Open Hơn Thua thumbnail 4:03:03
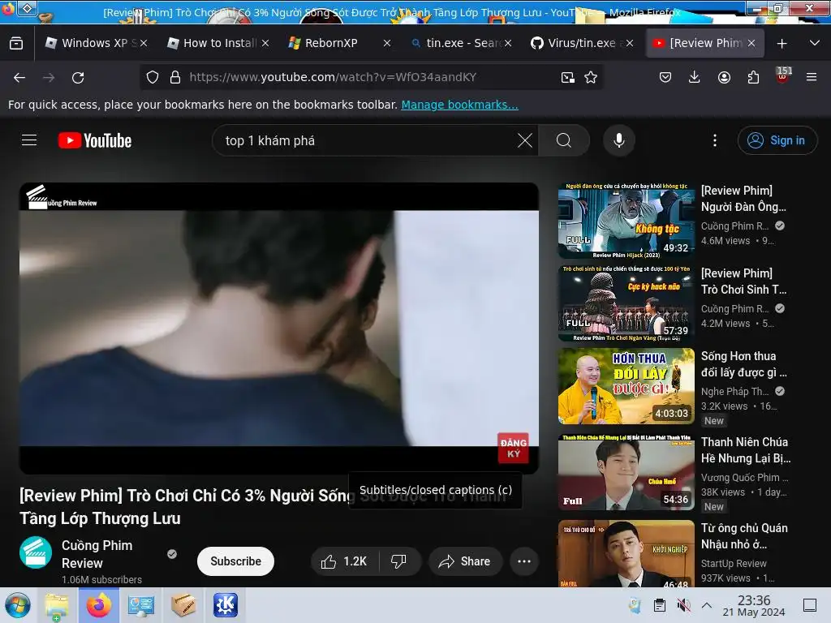The width and height of the screenshot is (831, 623). [x=626, y=386]
